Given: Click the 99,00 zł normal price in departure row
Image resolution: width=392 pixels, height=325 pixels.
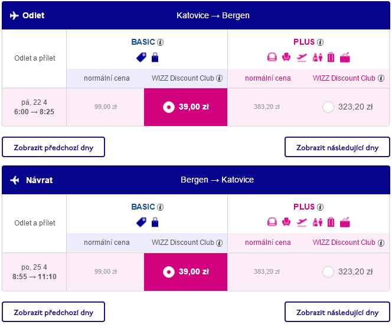Looking at the screenshot, I should click(x=106, y=107).
